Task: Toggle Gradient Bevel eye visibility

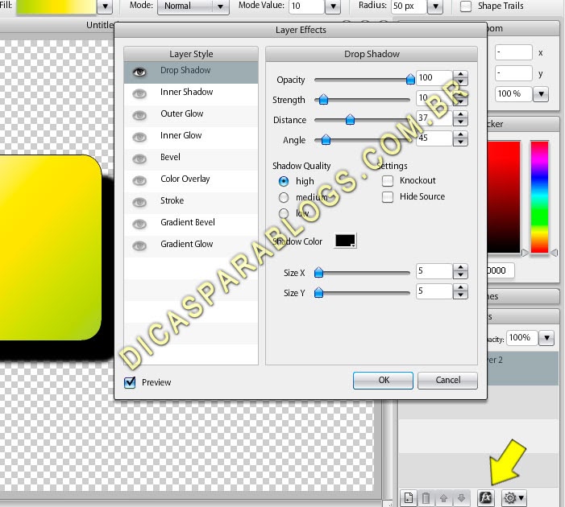Action: pyautogui.click(x=139, y=224)
